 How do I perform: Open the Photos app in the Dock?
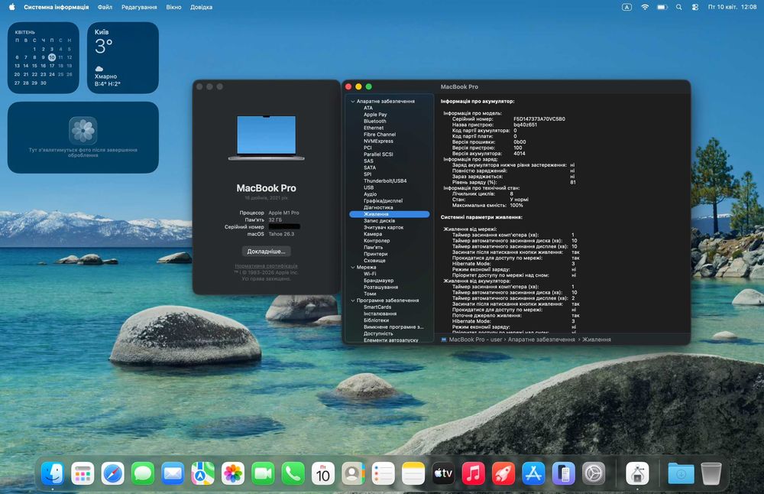(x=233, y=473)
